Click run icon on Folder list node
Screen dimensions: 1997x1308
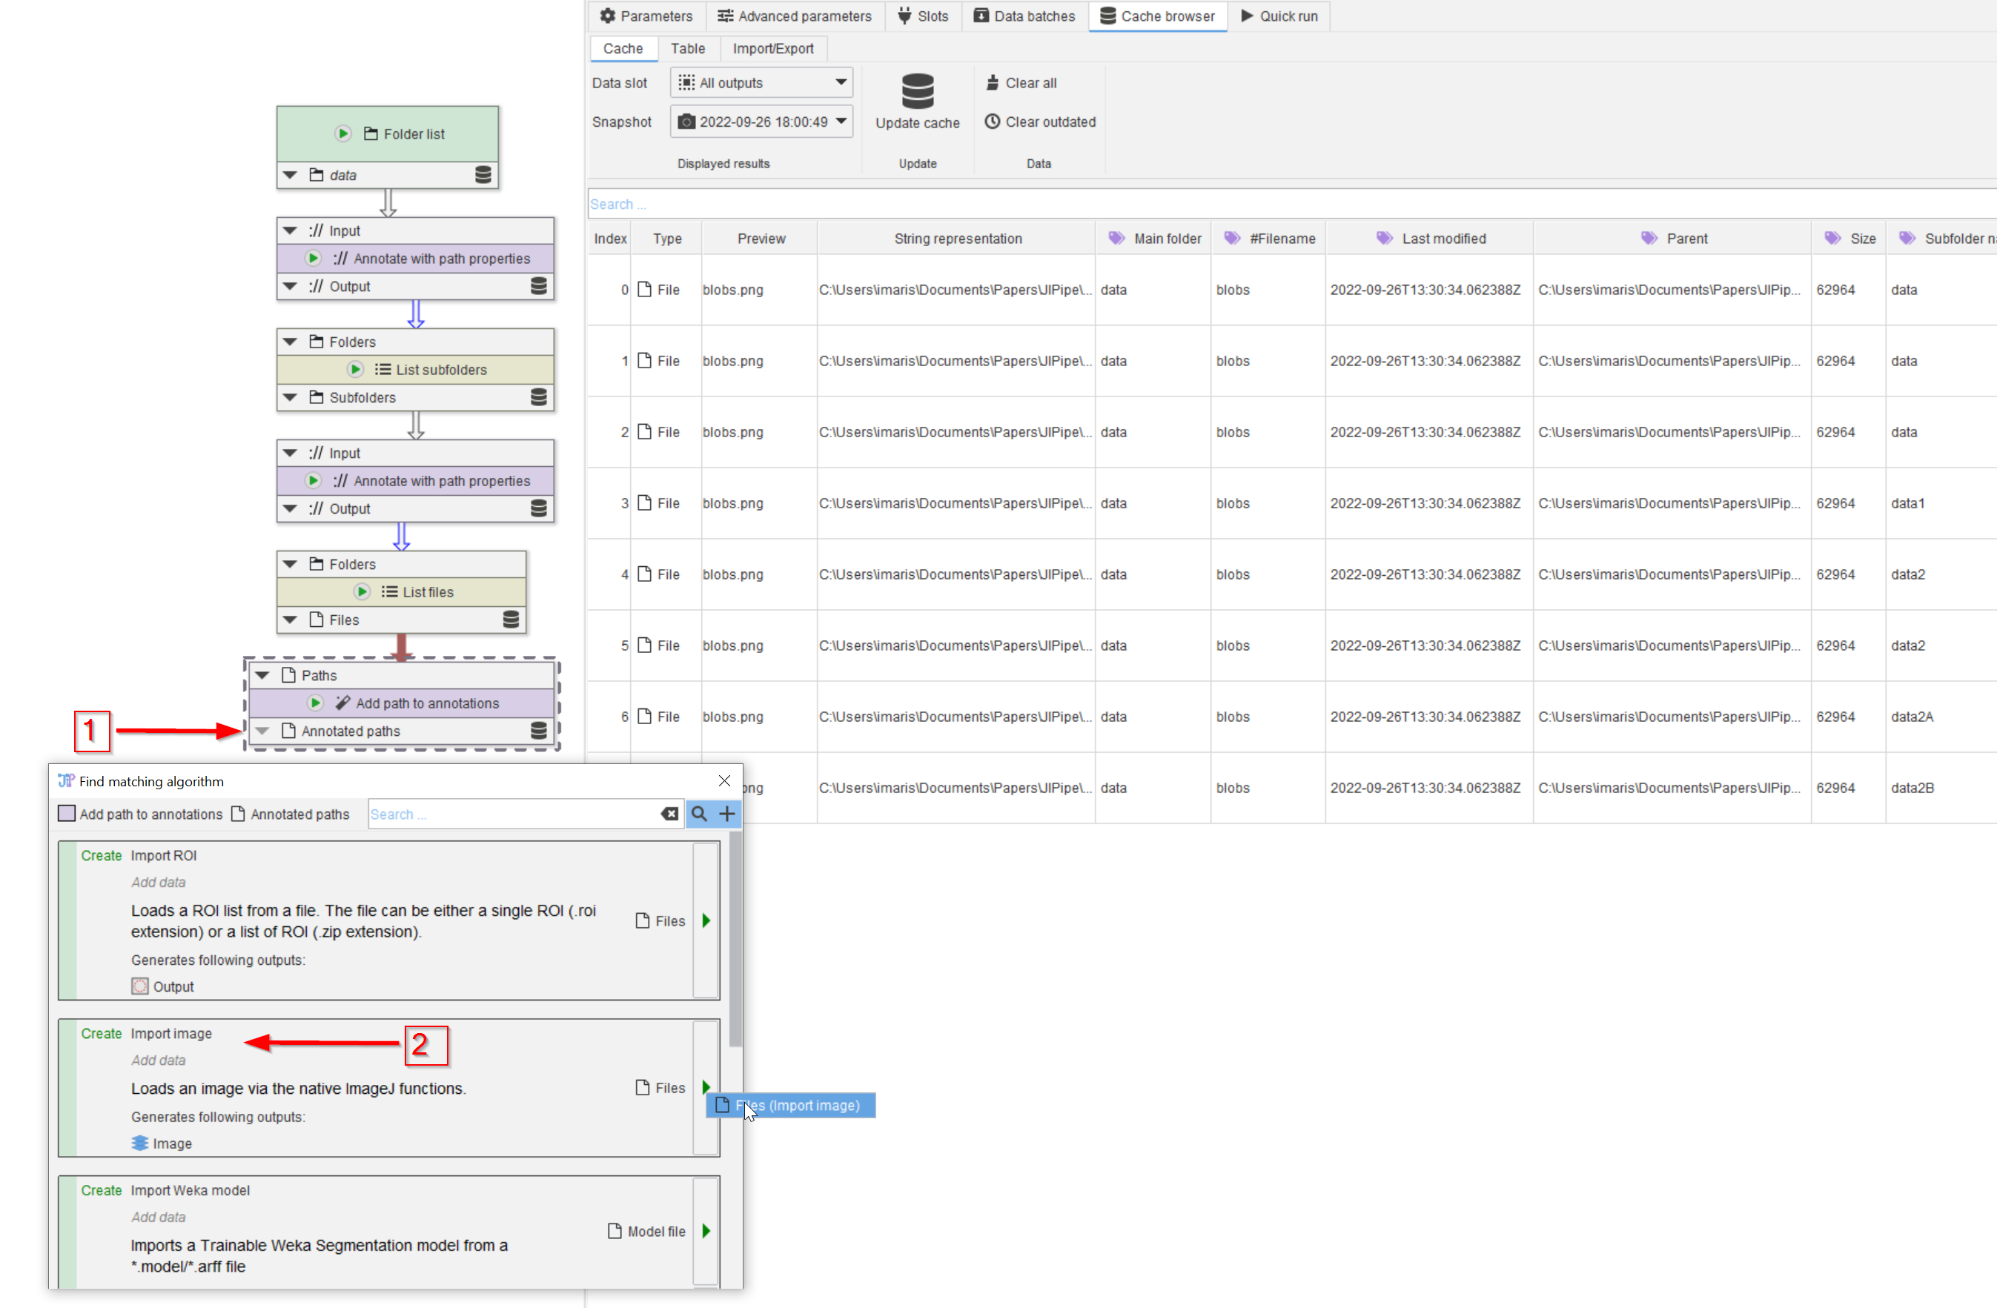click(x=342, y=133)
